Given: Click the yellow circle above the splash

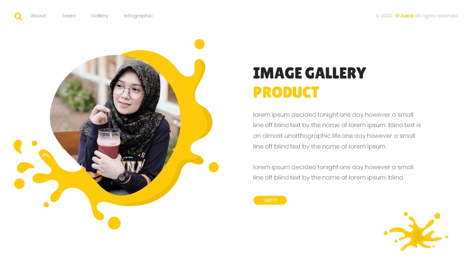Looking at the screenshot, I should pos(200,44).
